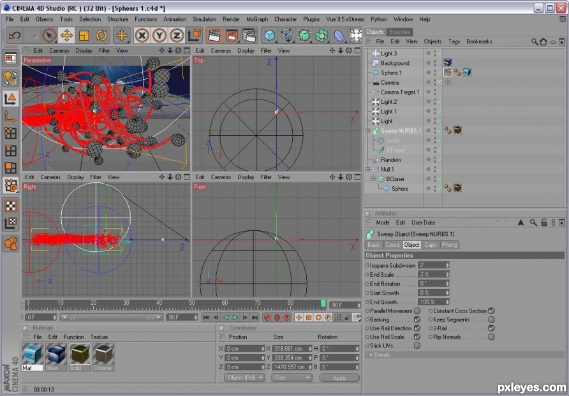Toggle the Constant Cross Section checkbox

[x=491, y=311]
